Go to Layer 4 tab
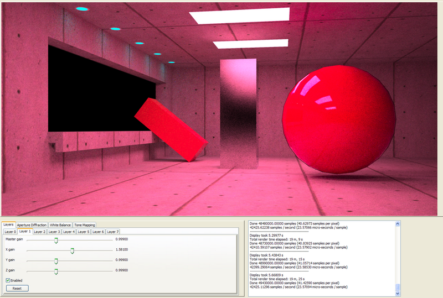The height and width of the screenshot is (298, 443). 69,232
